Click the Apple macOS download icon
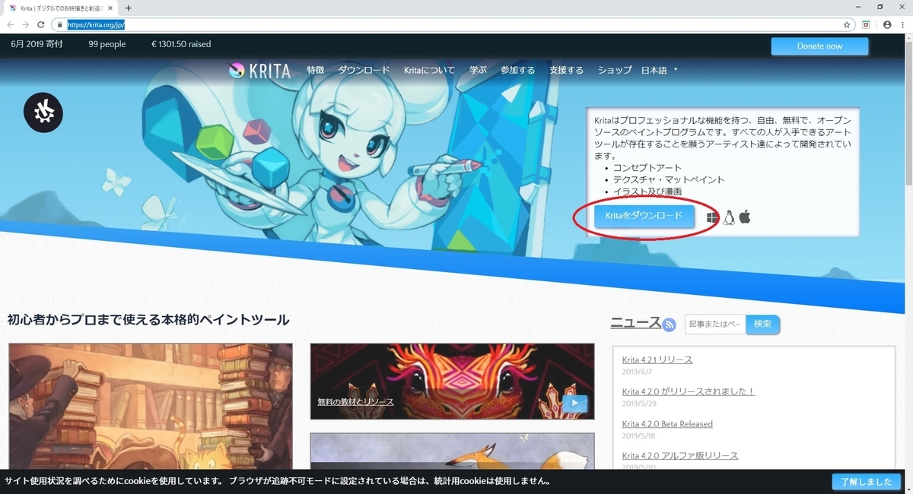The image size is (913, 494). (x=745, y=217)
